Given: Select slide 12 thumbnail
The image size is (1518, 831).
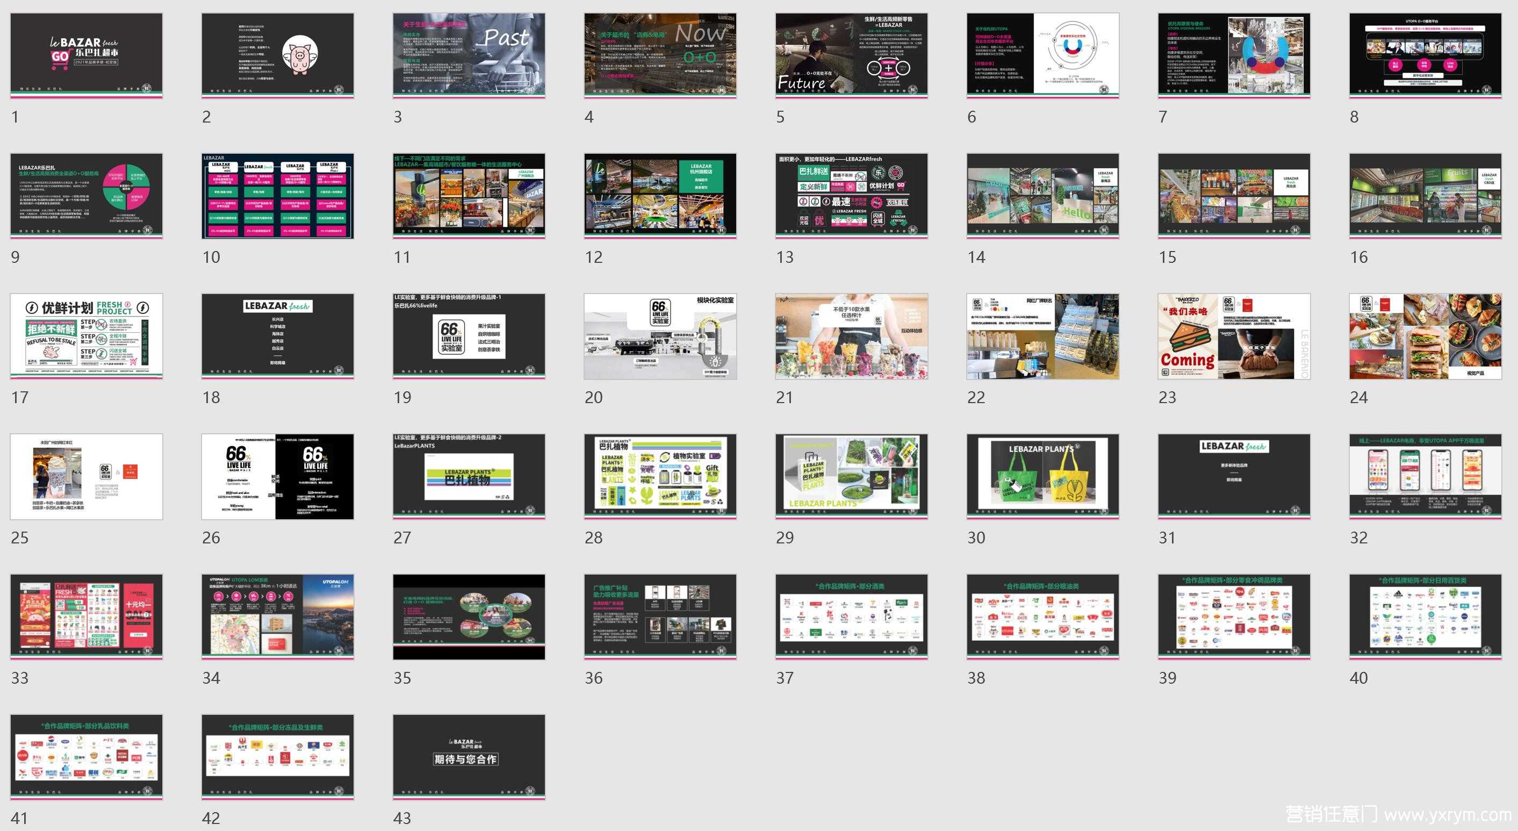Looking at the screenshot, I should pyautogui.click(x=660, y=196).
